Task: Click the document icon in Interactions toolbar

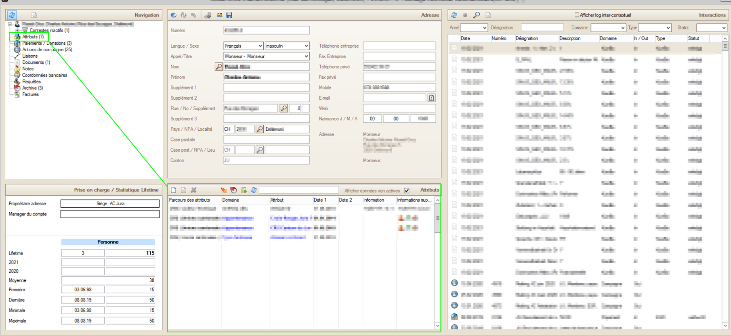Action: coord(488,15)
